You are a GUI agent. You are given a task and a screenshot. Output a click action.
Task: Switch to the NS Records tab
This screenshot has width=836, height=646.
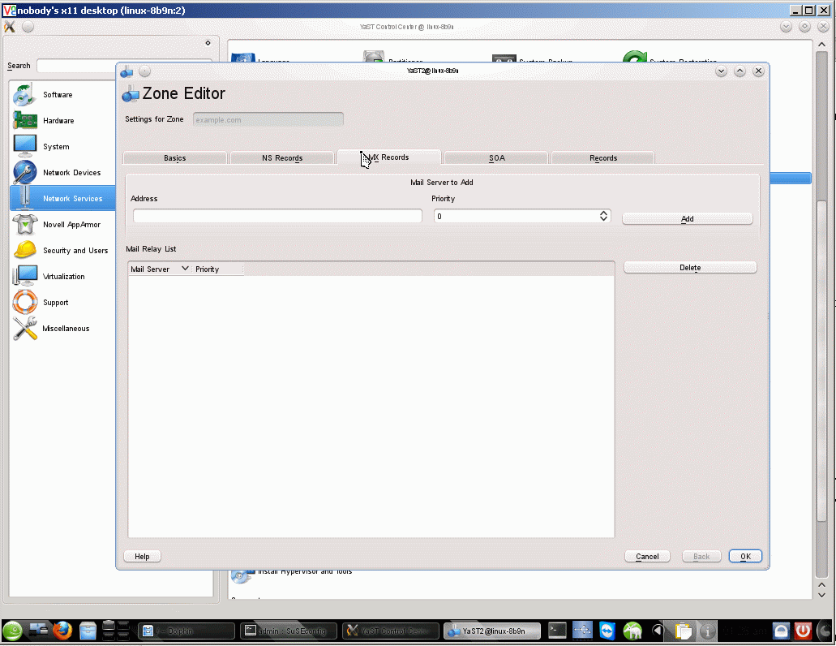pos(282,158)
